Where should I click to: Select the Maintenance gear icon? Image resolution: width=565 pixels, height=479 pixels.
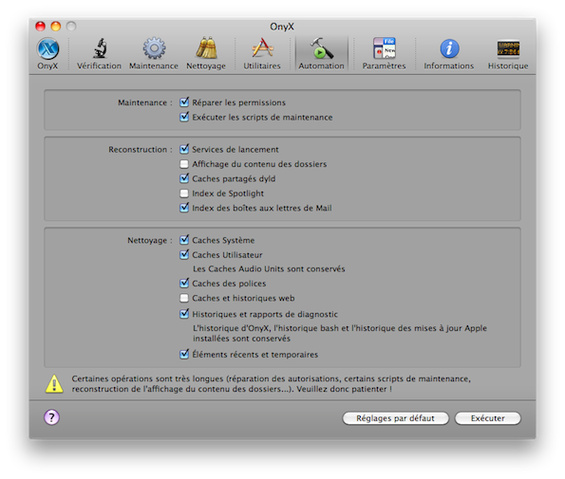[154, 48]
